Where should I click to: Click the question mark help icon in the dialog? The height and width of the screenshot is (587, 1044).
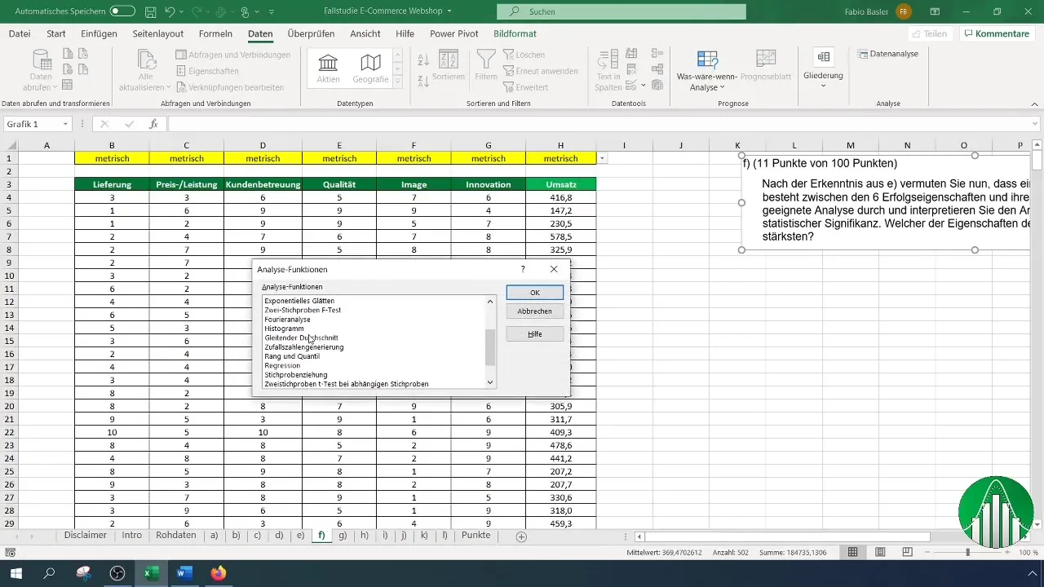click(523, 268)
